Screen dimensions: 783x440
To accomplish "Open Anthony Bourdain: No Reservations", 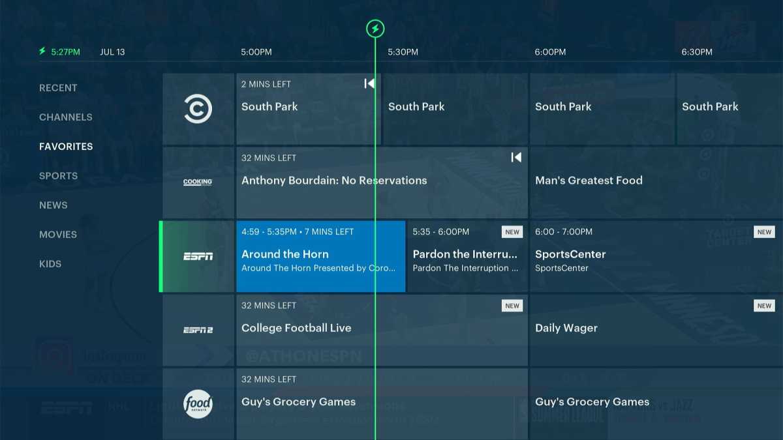I will click(382, 183).
